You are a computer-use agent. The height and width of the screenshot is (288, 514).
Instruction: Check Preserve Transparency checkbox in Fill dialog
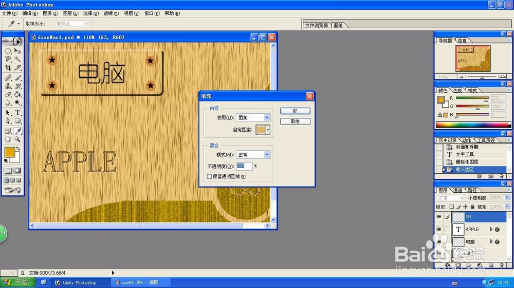(209, 176)
